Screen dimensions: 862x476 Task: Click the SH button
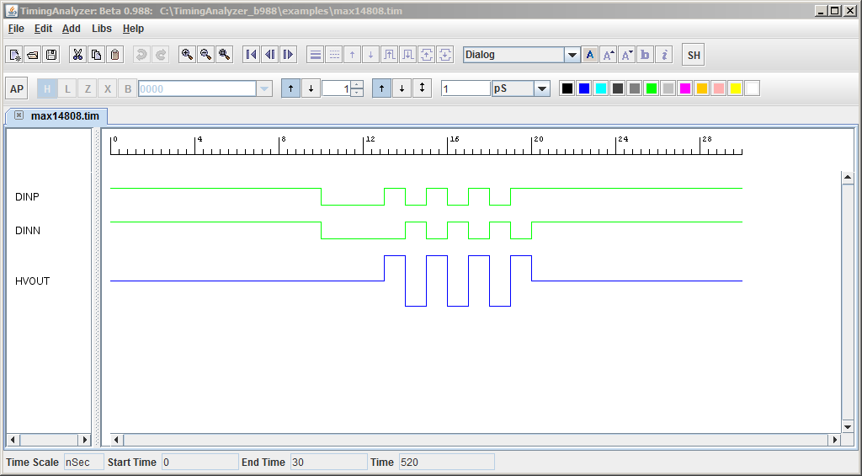pyautogui.click(x=694, y=55)
